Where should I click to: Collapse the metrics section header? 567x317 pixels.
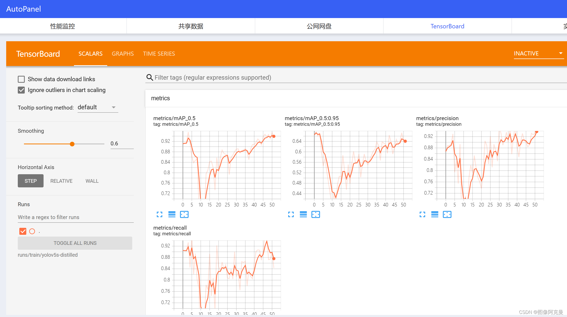coord(161,98)
